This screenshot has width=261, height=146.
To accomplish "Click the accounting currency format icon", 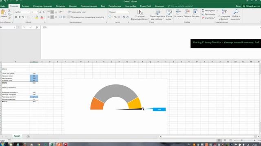I will 110,17.
